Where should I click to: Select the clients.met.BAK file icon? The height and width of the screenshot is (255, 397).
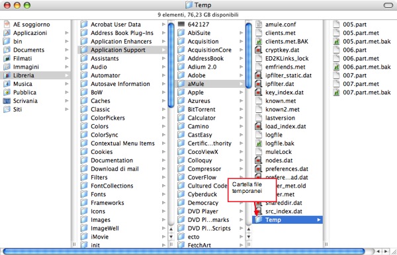pyautogui.click(x=259, y=42)
